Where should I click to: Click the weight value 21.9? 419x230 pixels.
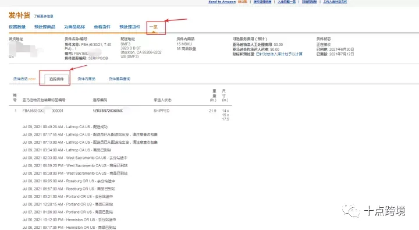tap(213, 111)
